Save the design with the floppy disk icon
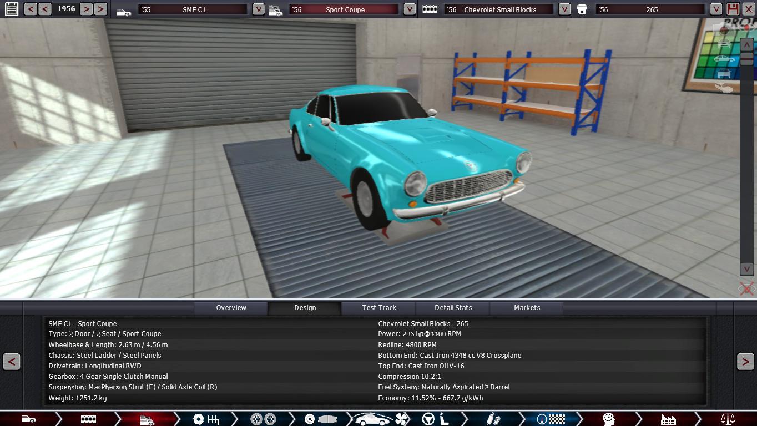Screen dimensions: 757x426 coord(733,9)
